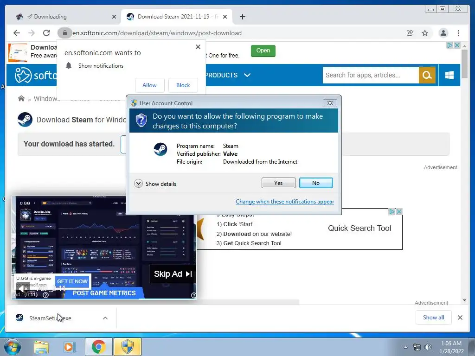Share this page icon
Screen dimensions: 475x356
tap(410, 33)
